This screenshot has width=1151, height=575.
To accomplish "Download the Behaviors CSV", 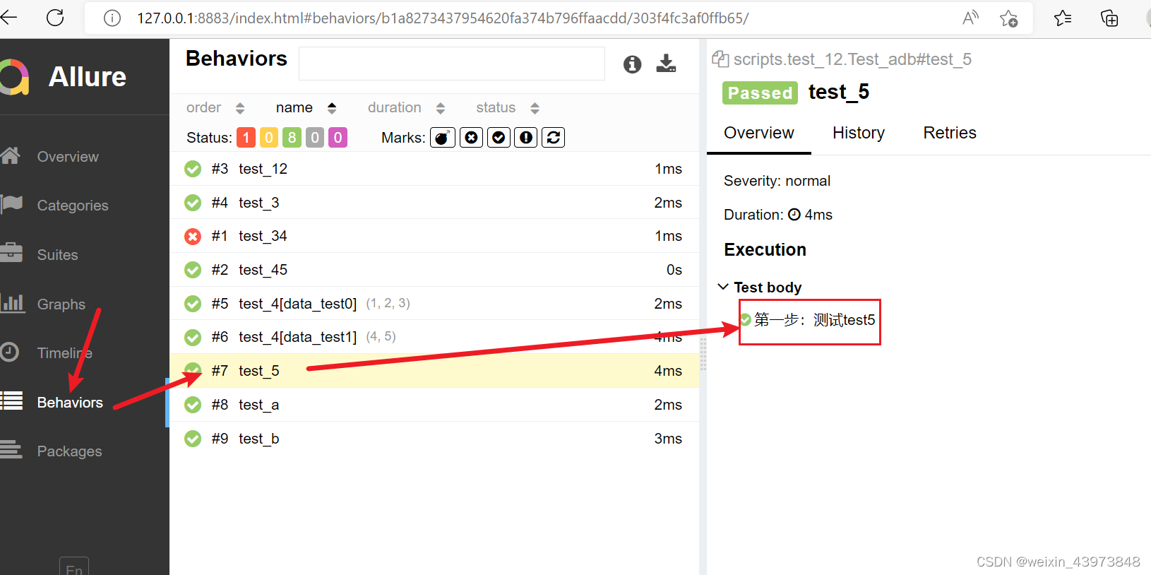I will pos(666,64).
